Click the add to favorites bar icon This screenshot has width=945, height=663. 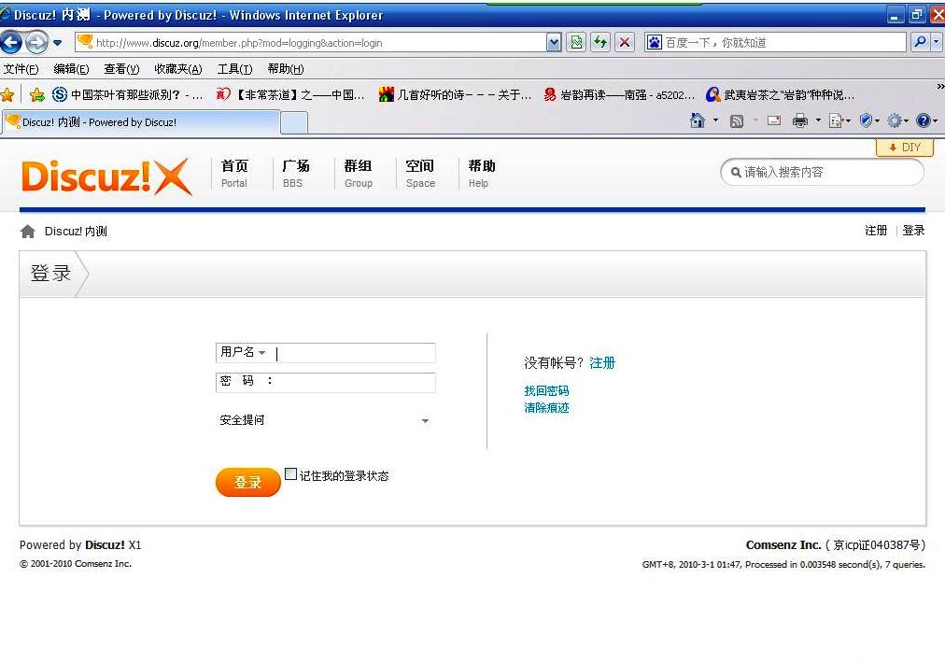coord(36,94)
